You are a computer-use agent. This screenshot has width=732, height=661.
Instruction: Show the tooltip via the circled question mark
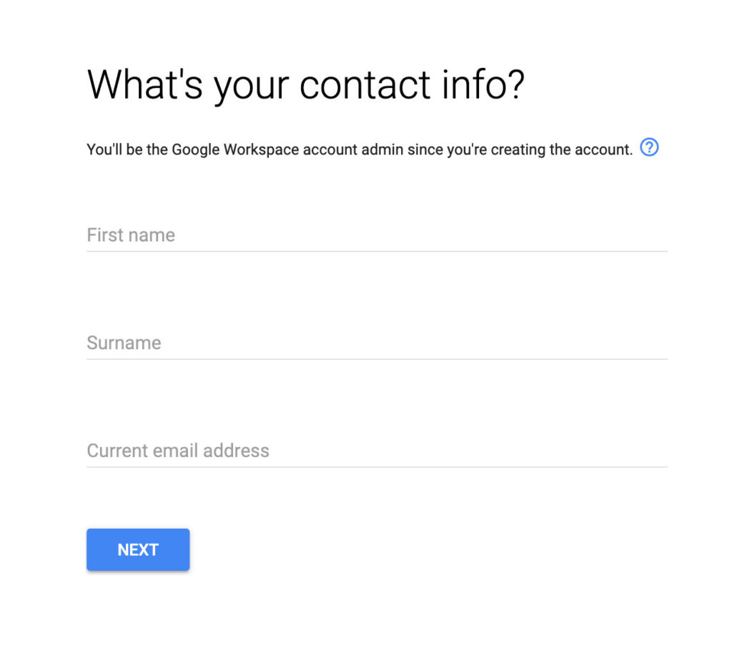click(649, 147)
